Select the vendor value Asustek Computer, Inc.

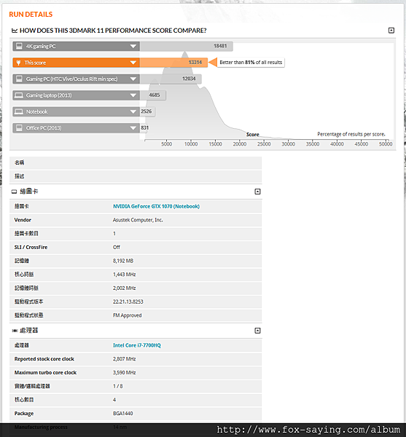(138, 220)
